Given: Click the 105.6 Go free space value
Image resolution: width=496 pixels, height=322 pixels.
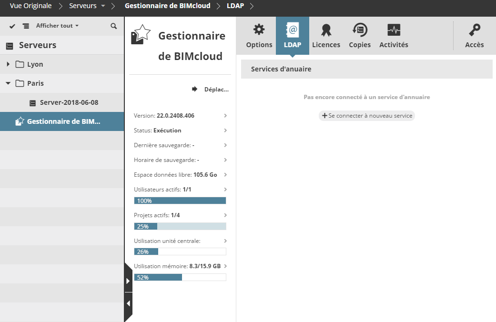Looking at the screenshot, I should click(205, 175).
